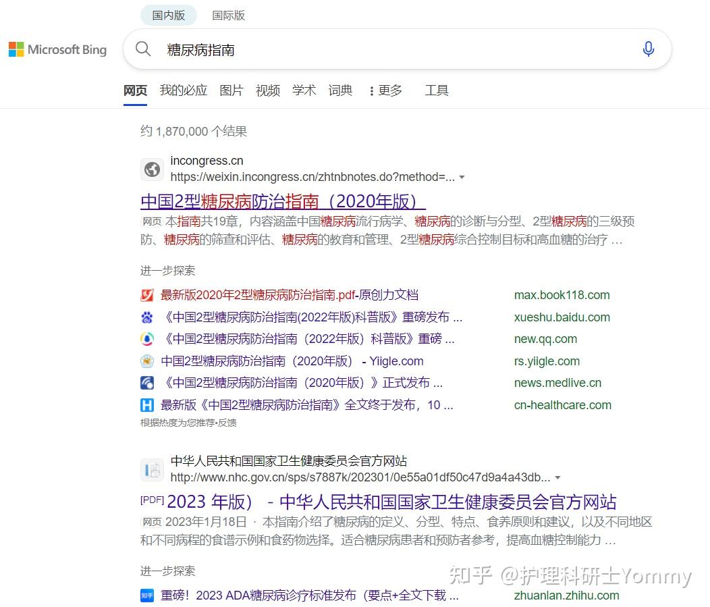Click the medlive blue favicon

[x=147, y=383]
